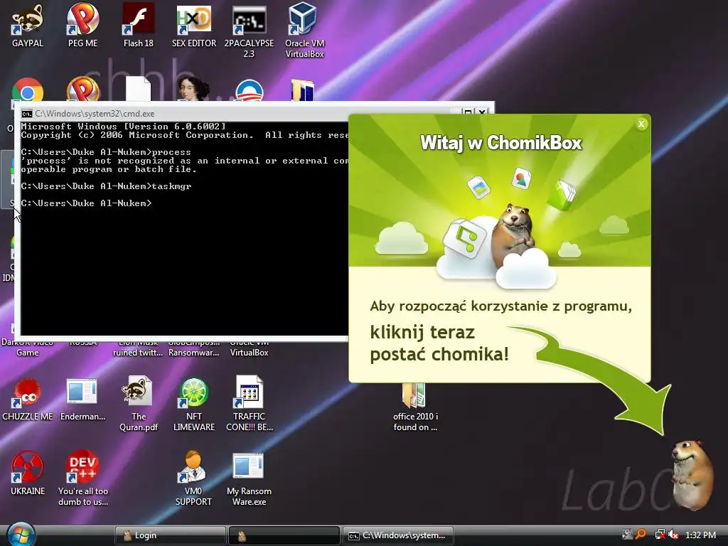Open My Ransom Ware.exe desktop file

pos(250,479)
